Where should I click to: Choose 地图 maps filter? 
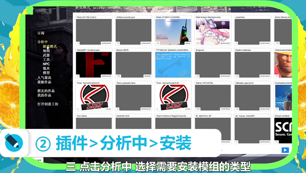coord(46,51)
